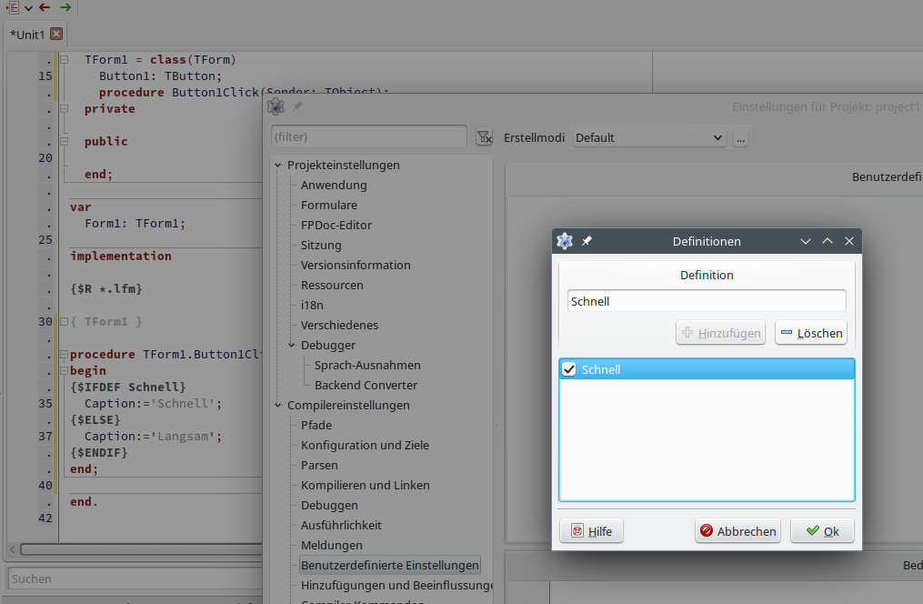Switch to the *Unit1 tab
The image size is (923, 604).
[27, 35]
